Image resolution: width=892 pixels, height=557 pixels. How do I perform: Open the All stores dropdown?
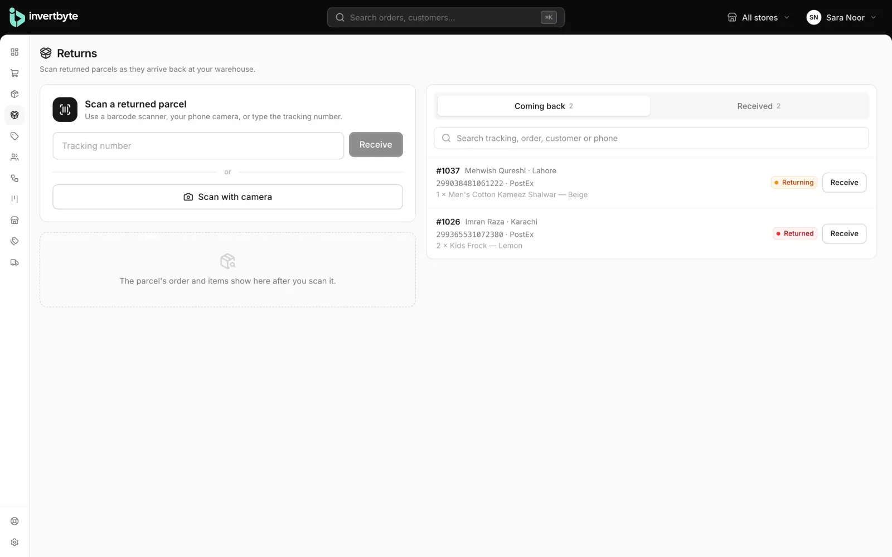point(758,17)
